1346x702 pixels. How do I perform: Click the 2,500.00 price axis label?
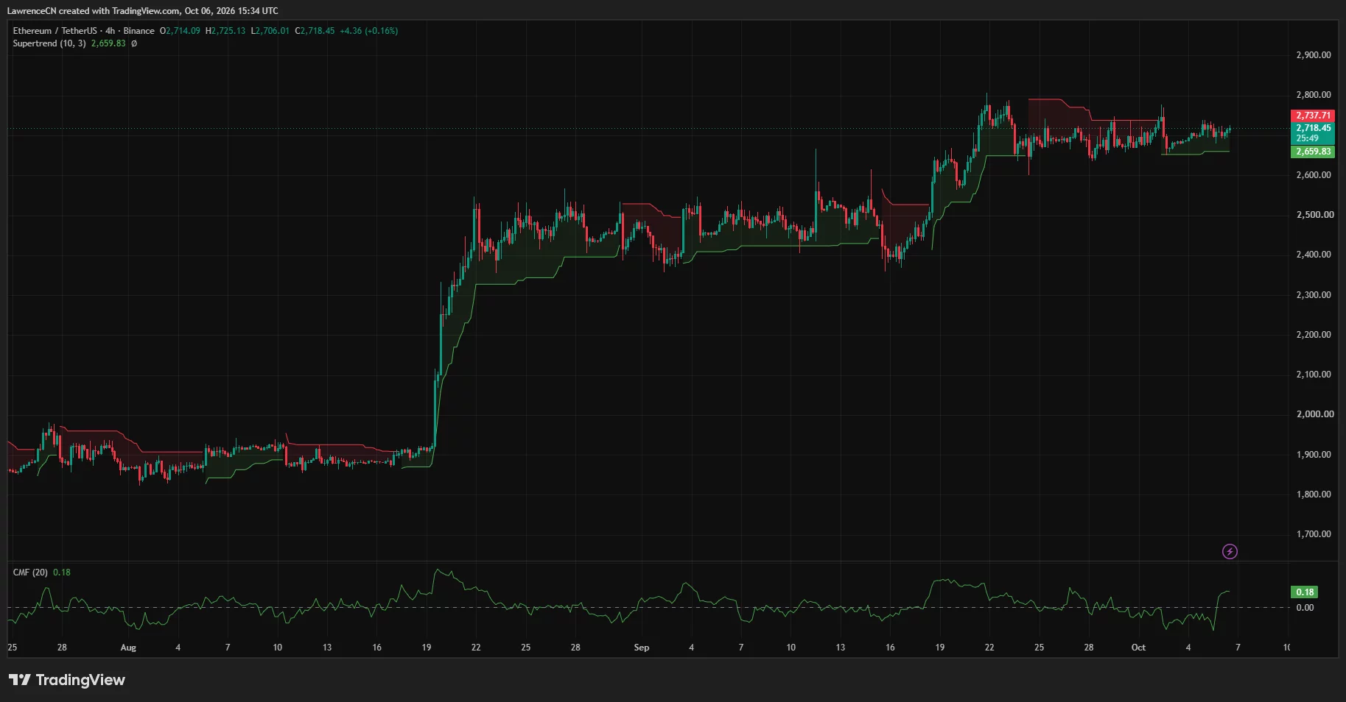[1314, 215]
